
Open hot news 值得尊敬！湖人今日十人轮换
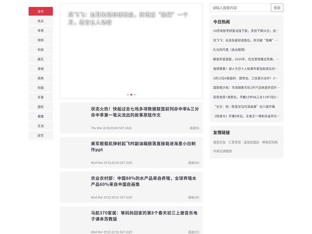coord(246,68)
